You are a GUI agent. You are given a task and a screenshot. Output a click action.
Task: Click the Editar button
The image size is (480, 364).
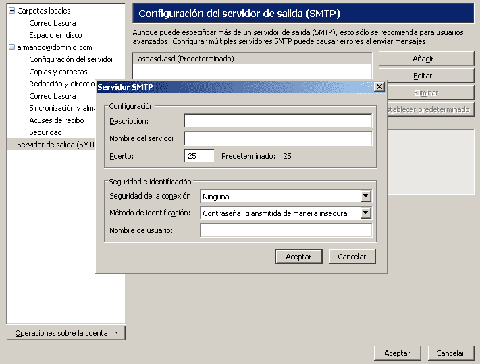pyautogui.click(x=426, y=76)
